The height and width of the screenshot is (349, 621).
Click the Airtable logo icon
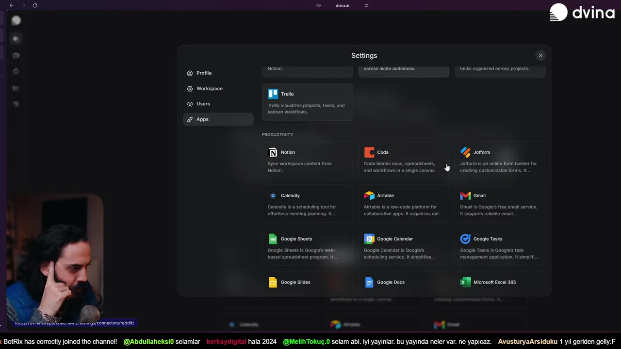click(369, 196)
